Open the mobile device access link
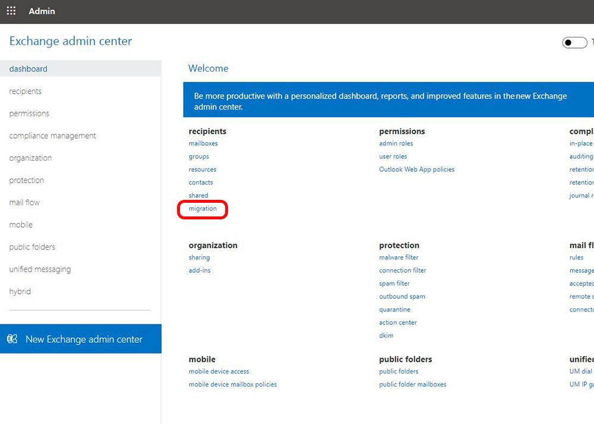Image resolution: width=594 pixels, height=424 pixels. [219, 371]
